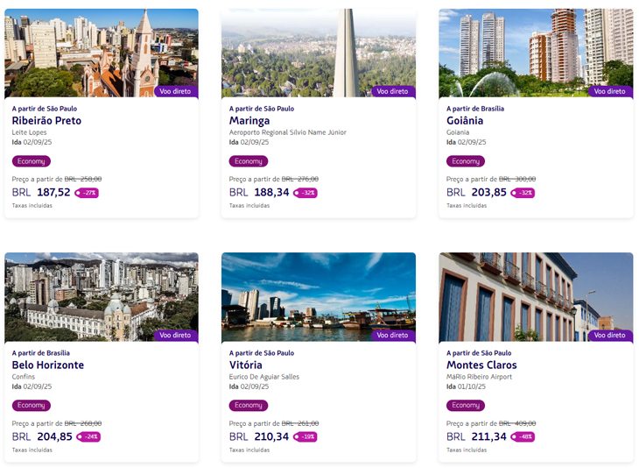Open the Montes Claros building photo
639x468 pixels.
(x=536, y=297)
